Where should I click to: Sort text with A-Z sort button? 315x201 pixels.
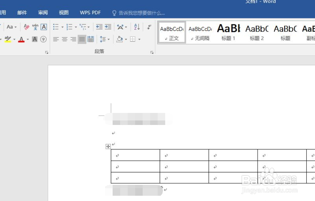[x=137, y=27]
